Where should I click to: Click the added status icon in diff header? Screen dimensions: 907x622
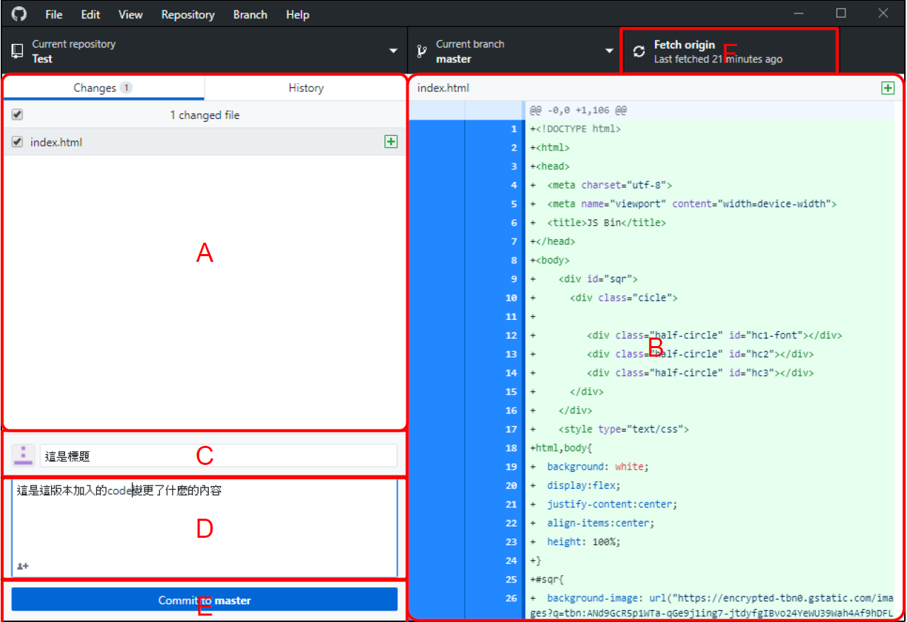(x=888, y=88)
